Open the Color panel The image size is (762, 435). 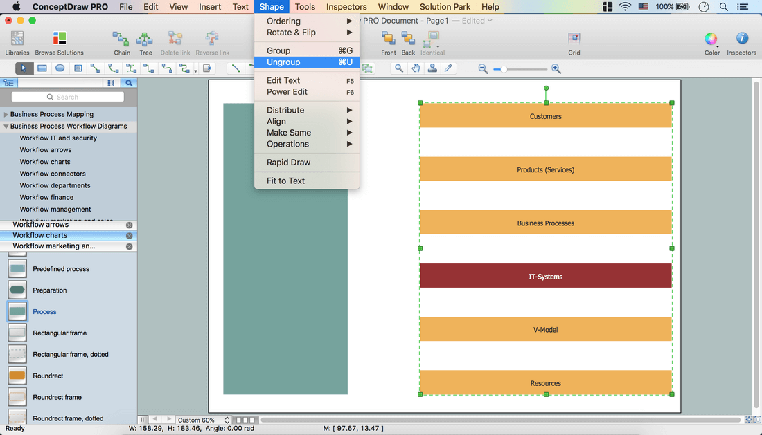tap(711, 43)
